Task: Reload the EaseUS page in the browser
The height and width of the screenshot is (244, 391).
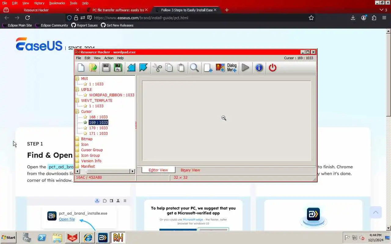Action: click(27, 18)
